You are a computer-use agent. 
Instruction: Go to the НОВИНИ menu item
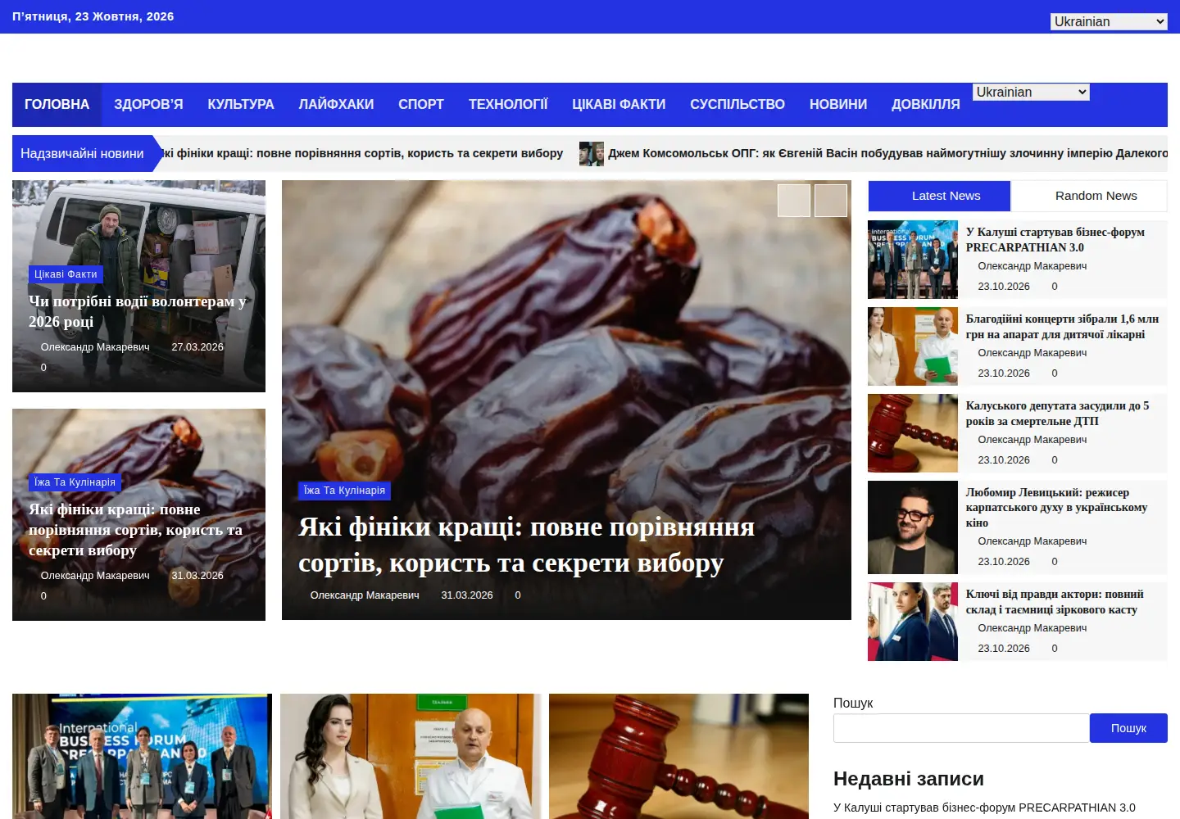coord(838,105)
